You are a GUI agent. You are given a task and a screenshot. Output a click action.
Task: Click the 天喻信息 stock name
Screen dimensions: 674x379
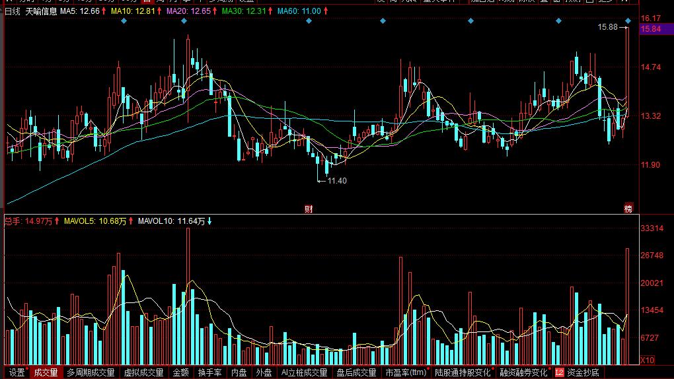click(41, 11)
